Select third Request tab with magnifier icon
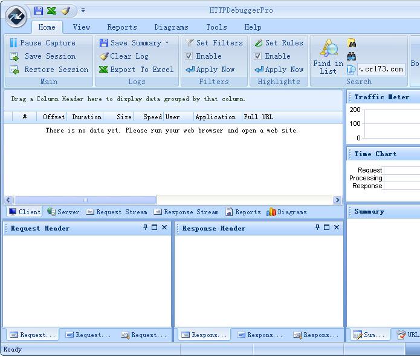This screenshot has width=420, height=357. click(144, 335)
